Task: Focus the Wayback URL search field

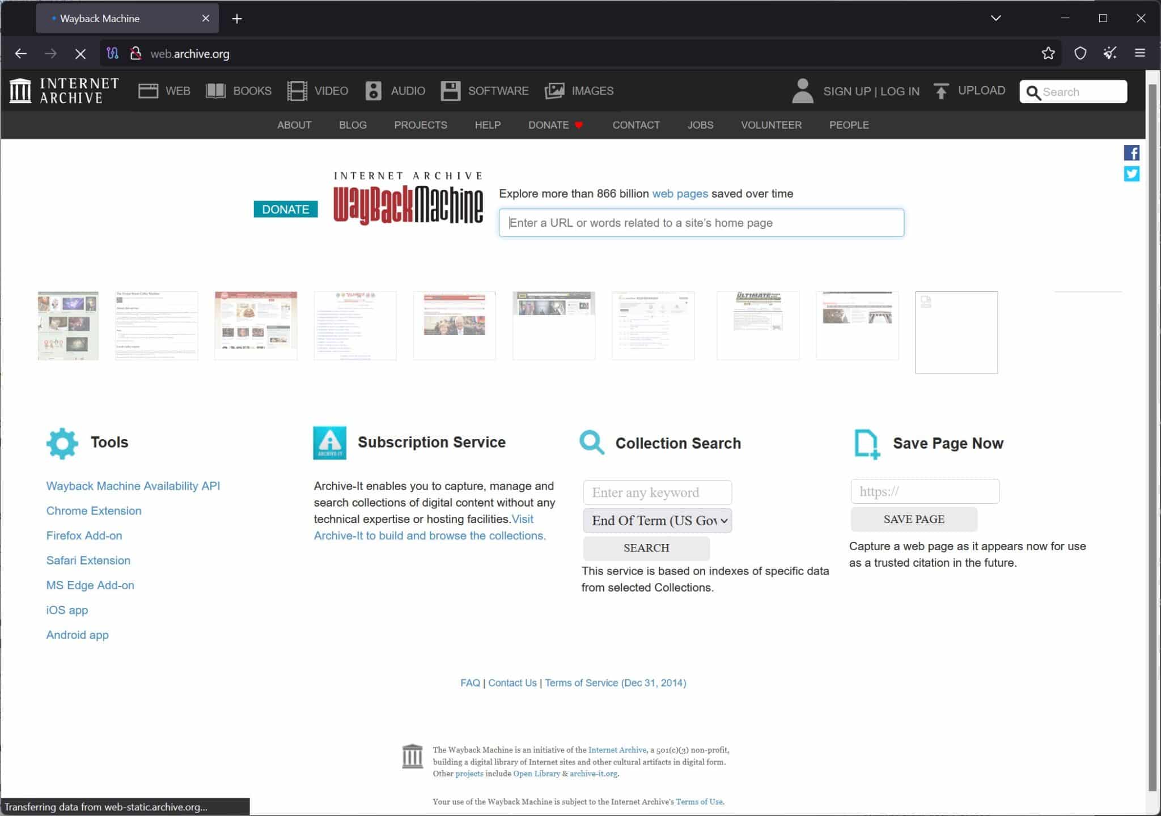Action: coord(701,223)
